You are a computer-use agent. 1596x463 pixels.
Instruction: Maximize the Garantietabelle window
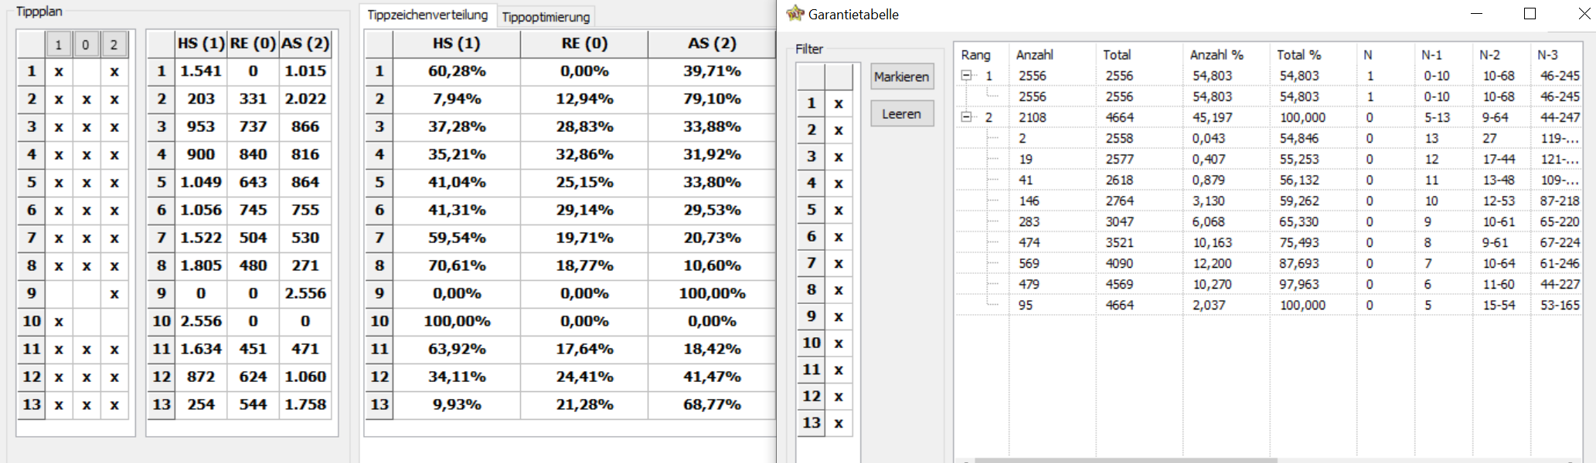[1530, 14]
